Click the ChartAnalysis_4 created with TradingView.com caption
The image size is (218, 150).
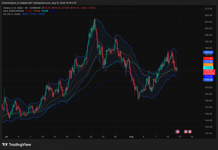39,3
